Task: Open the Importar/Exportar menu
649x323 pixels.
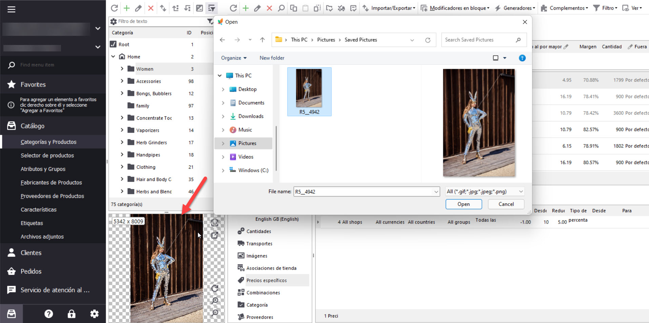Action: click(389, 8)
